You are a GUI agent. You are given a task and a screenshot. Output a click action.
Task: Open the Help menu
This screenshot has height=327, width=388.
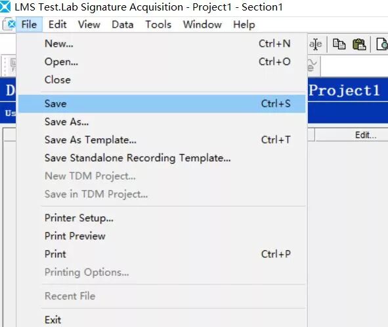[x=244, y=24]
